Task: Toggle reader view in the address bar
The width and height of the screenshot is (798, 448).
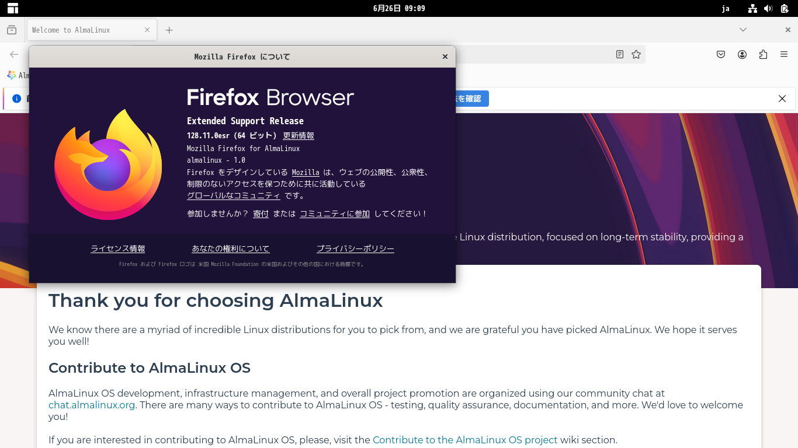Action: [x=620, y=54]
